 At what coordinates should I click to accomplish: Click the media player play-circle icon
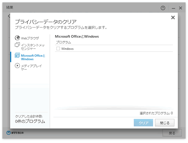(17, 66)
